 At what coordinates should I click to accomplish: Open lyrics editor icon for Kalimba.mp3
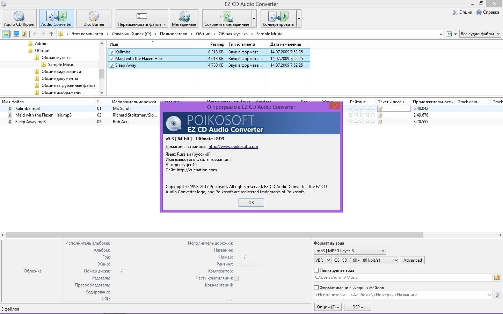pyautogui.click(x=380, y=109)
